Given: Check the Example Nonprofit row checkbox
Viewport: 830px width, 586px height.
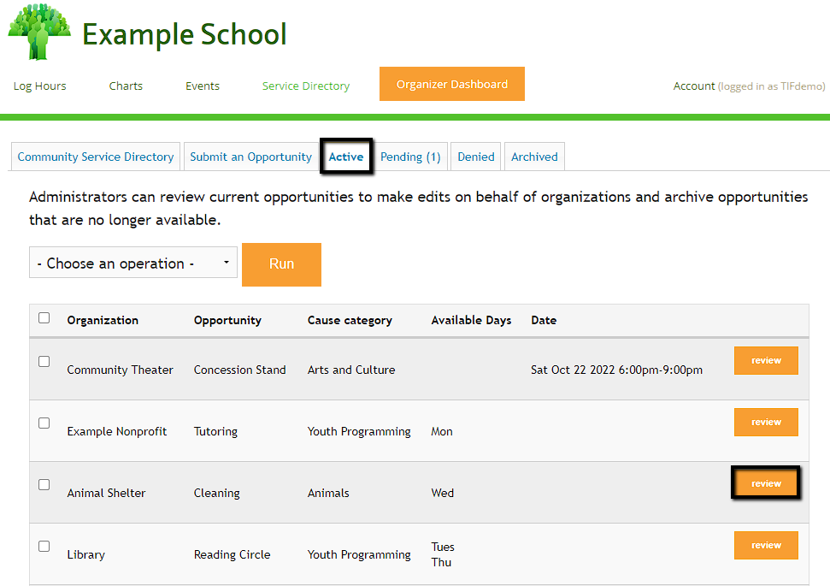Looking at the screenshot, I should click(x=44, y=423).
